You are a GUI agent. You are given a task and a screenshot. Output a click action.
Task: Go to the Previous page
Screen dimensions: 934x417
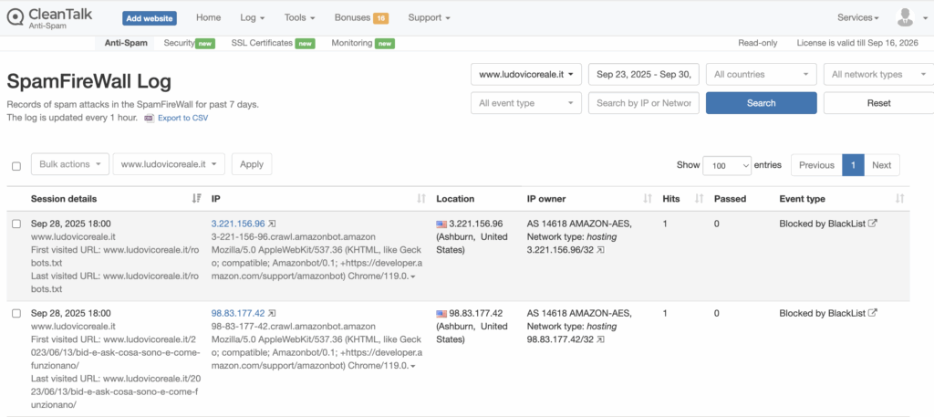tap(816, 165)
